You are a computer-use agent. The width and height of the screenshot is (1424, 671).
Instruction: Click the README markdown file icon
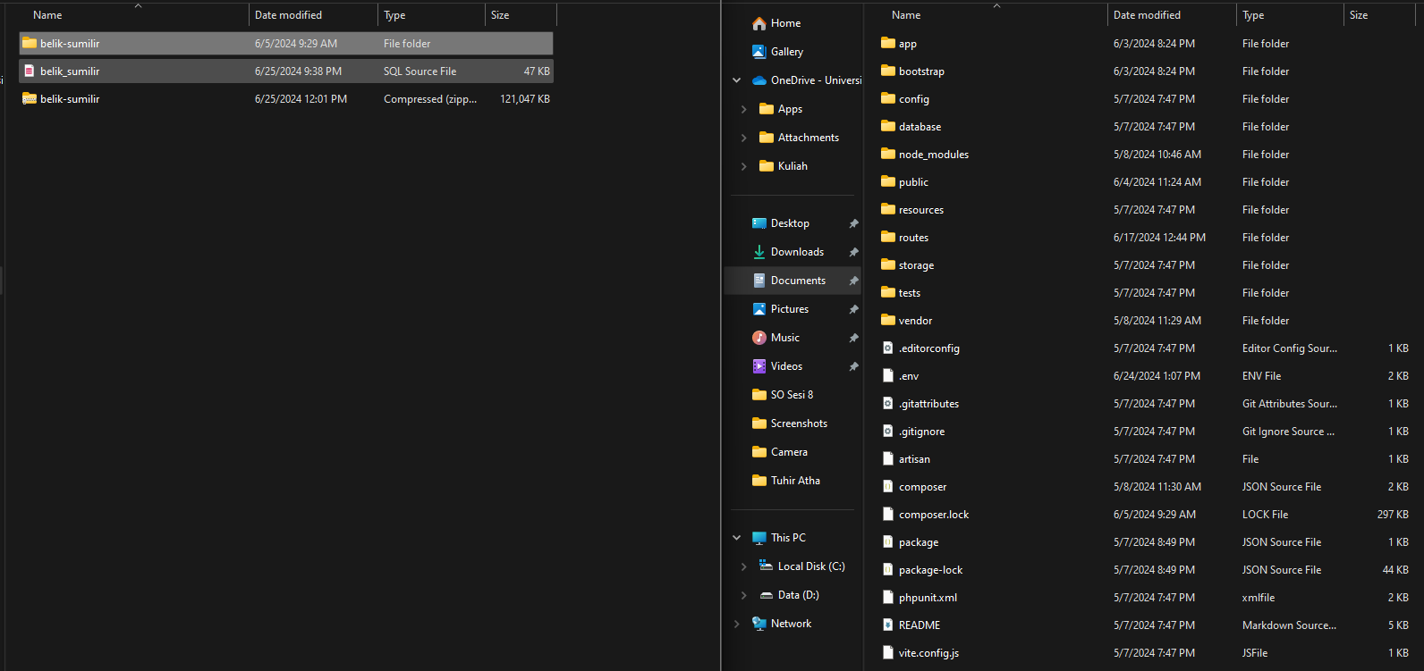click(x=887, y=625)
